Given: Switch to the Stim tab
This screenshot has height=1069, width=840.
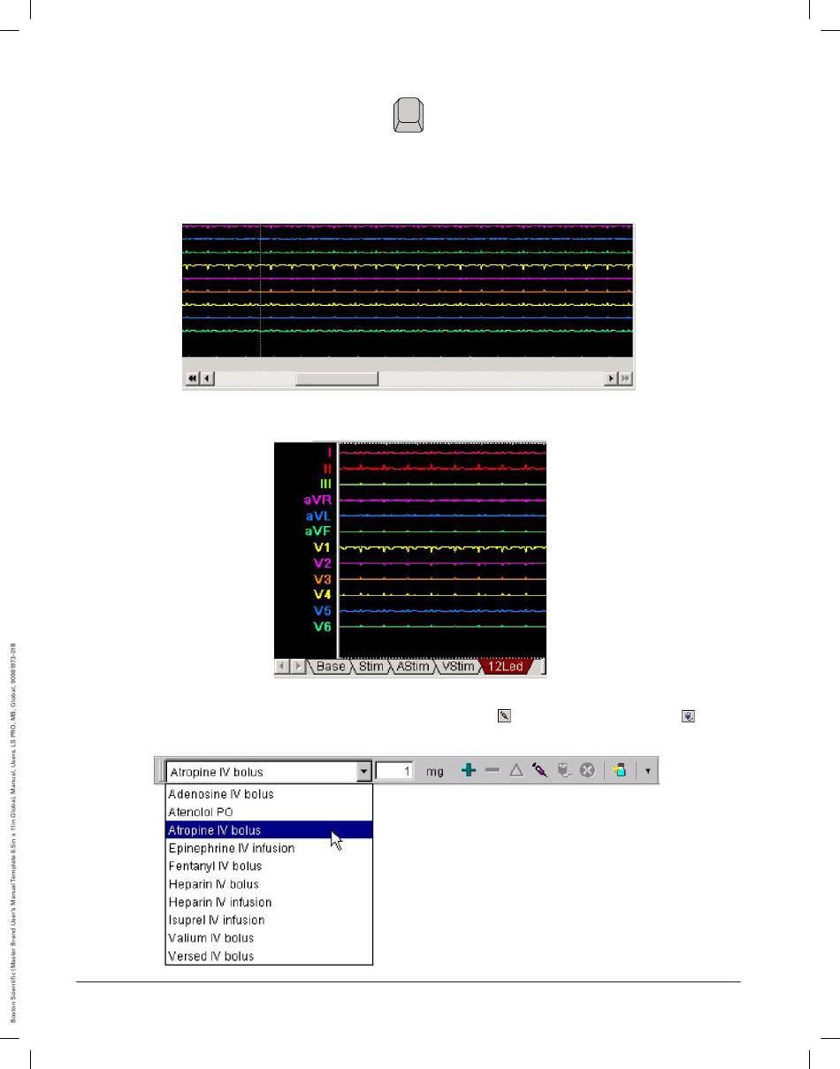Looking at the screenshot, I should click(370, 667).
